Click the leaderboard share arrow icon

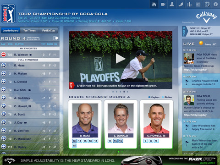click(x=55, y=38)
